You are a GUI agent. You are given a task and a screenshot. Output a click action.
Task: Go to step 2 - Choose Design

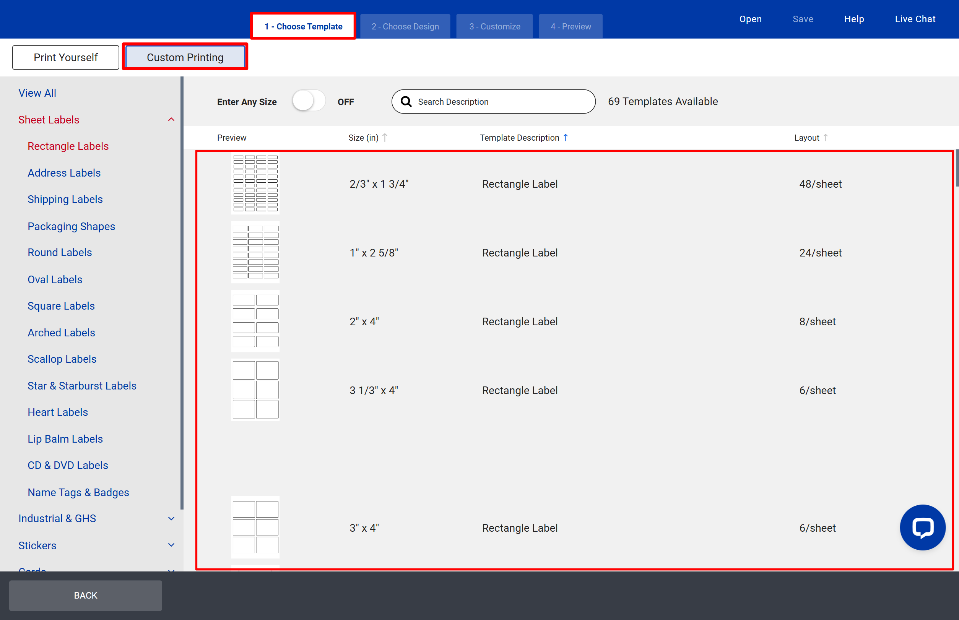point(405,26)
